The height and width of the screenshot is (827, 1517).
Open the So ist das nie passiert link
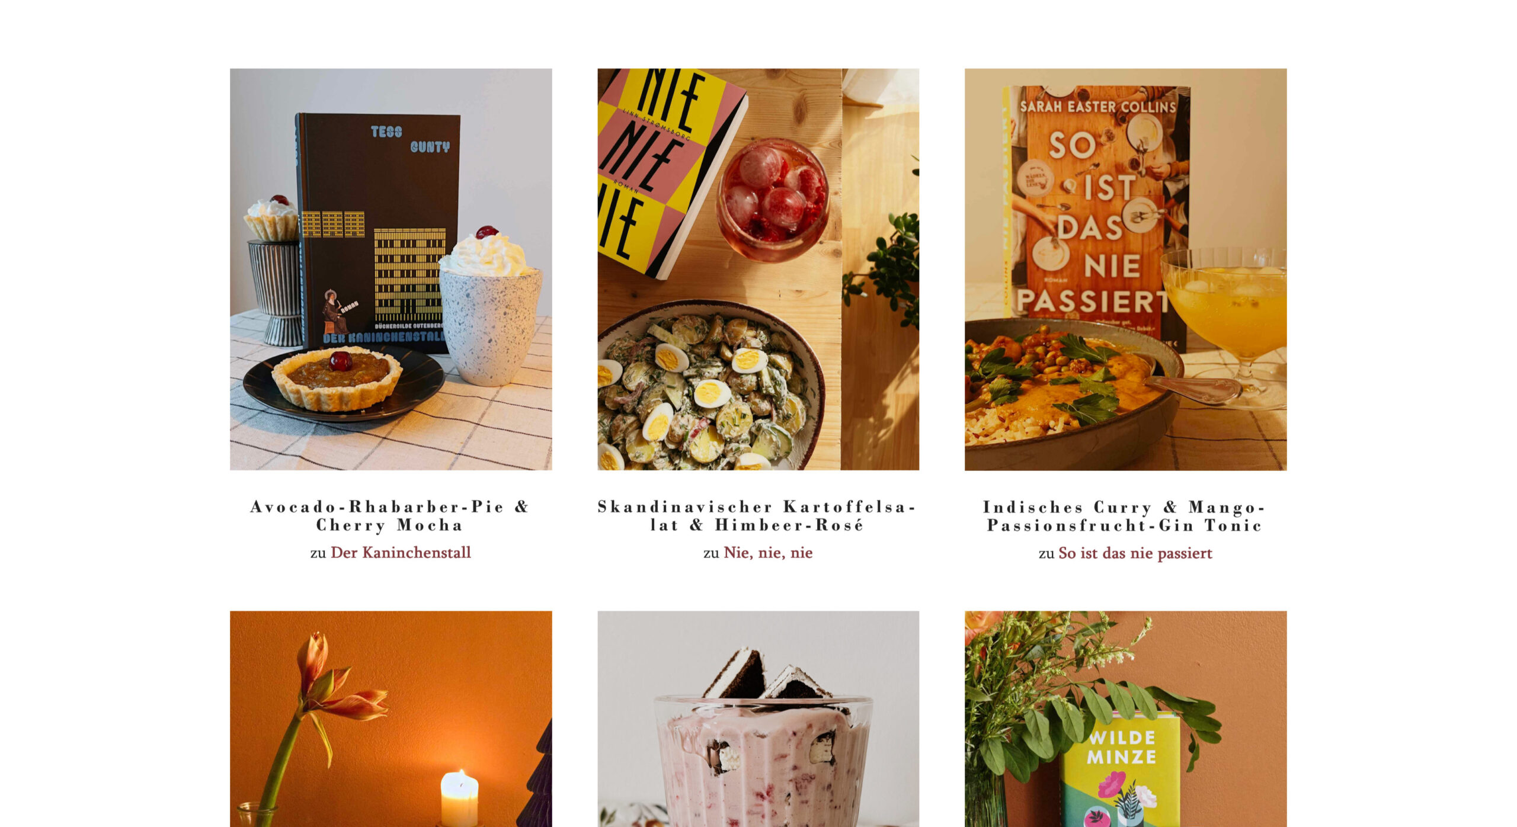(1135, 553)
